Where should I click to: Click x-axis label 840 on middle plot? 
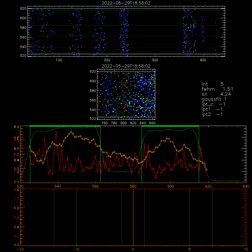point(143,123)
